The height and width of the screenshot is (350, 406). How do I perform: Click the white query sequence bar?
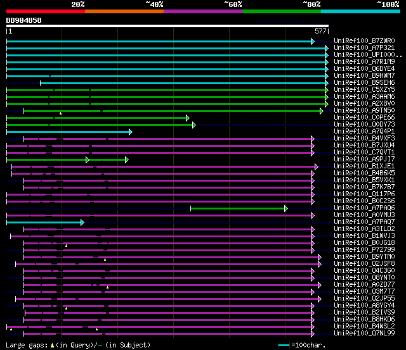coord(167,26)
